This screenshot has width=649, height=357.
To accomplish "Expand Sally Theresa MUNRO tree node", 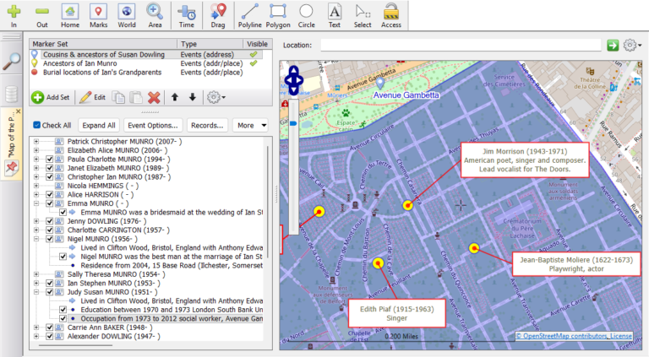I will [x=36, y=274].
